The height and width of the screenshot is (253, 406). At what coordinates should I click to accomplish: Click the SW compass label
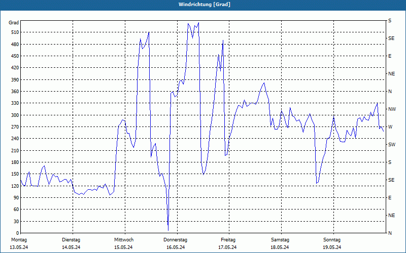pos(392,145)
